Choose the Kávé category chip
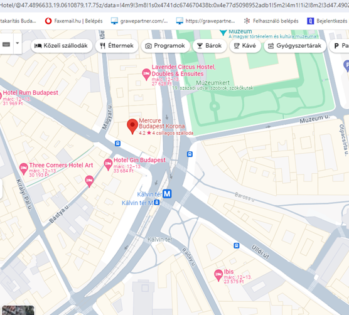This screenshot has width=349, height=315. [245, 46]
